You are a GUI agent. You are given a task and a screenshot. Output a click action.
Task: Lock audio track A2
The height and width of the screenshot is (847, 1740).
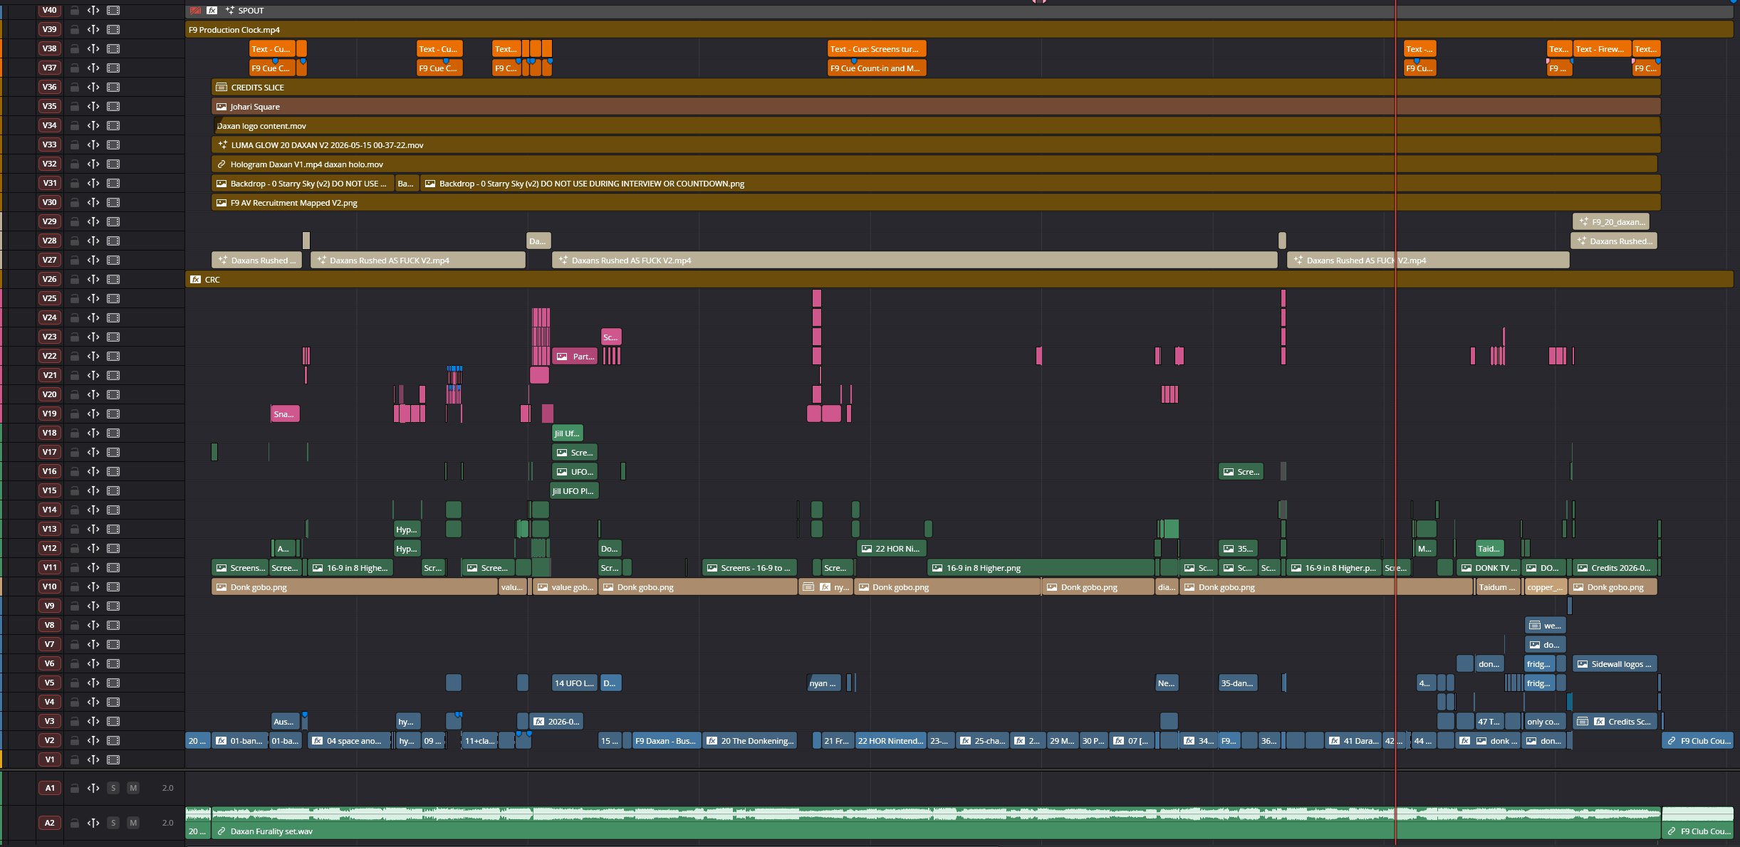point(74,823)
